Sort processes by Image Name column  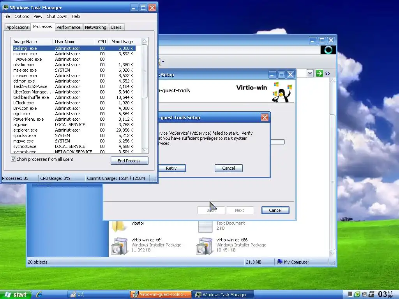pyautogui.click(x=32, y=41)
